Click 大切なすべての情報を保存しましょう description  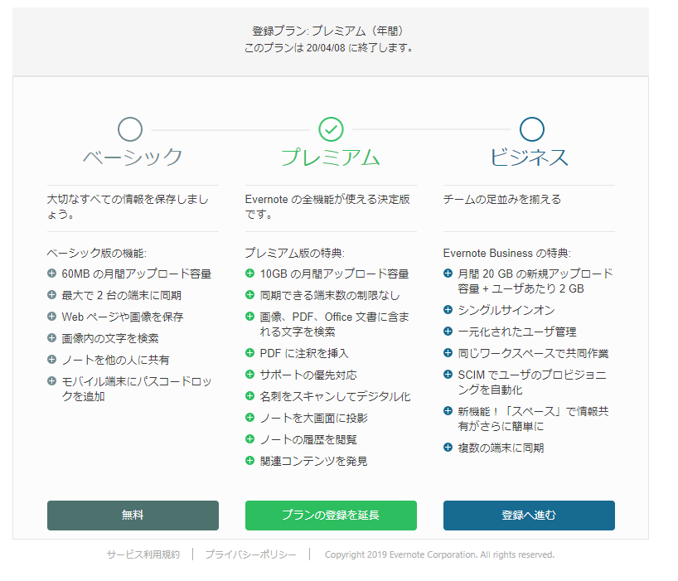click(x=128, y=206)
